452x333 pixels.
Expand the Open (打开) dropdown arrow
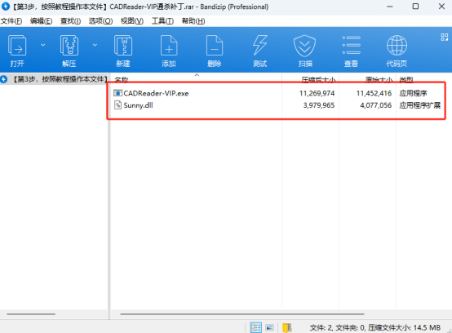(x=43, y=45)
